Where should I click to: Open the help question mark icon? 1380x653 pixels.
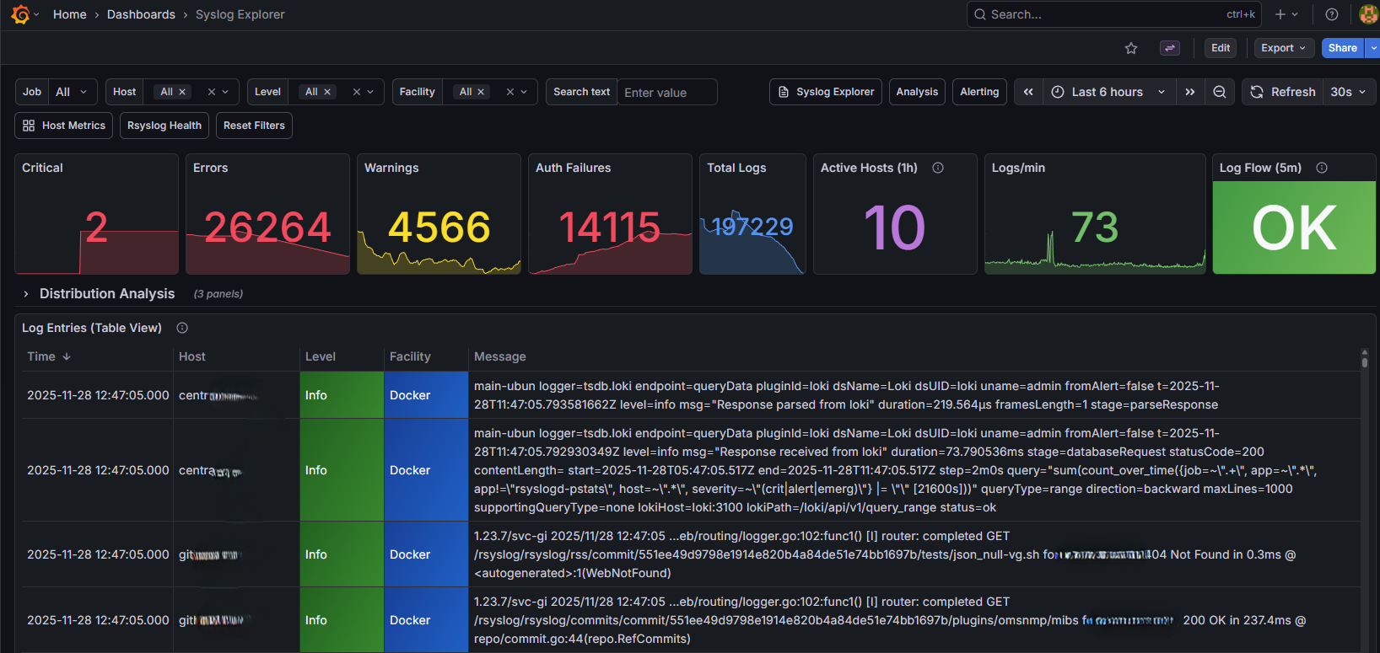(x=1332, y=14)
